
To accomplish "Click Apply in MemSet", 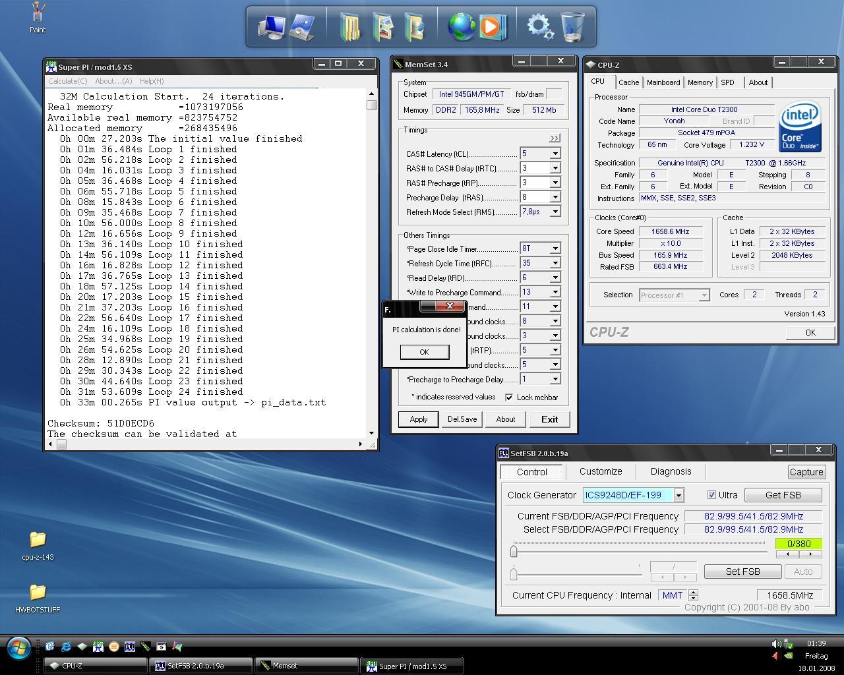I will coord(419,419).
